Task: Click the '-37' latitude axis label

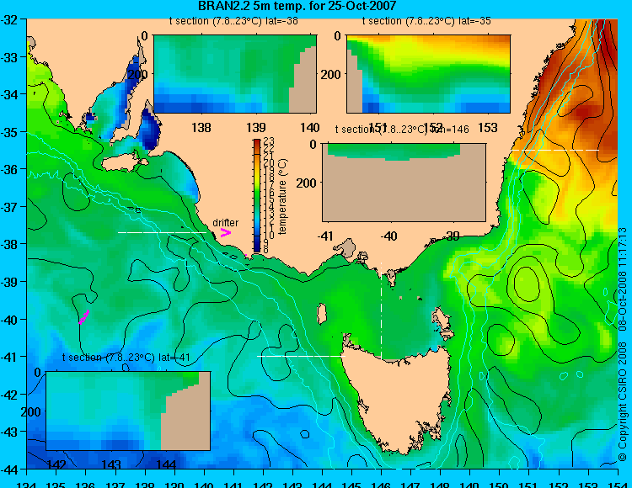Action: coord(9,207)
